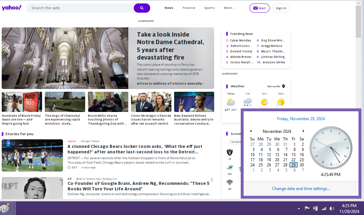Open Andrew Ng recommends books ad headline
This screenshot has width=364, height=215.
coord(139,186)
